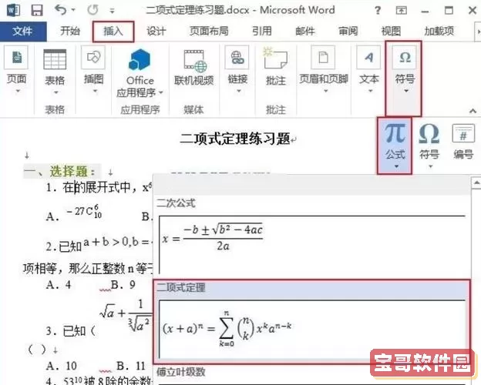The width and height of the screenshot is (481, 385).
Task: Click the Redo icon in title bar
Action: pos(93,11)
